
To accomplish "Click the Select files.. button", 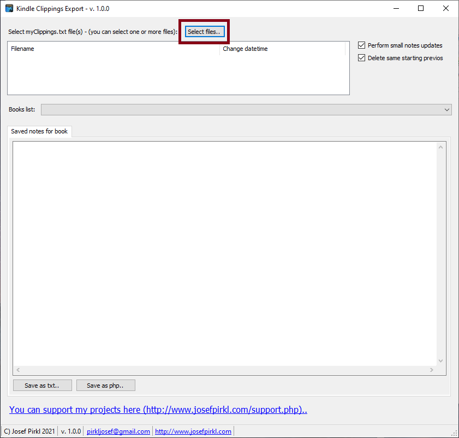I will (205, 32).
